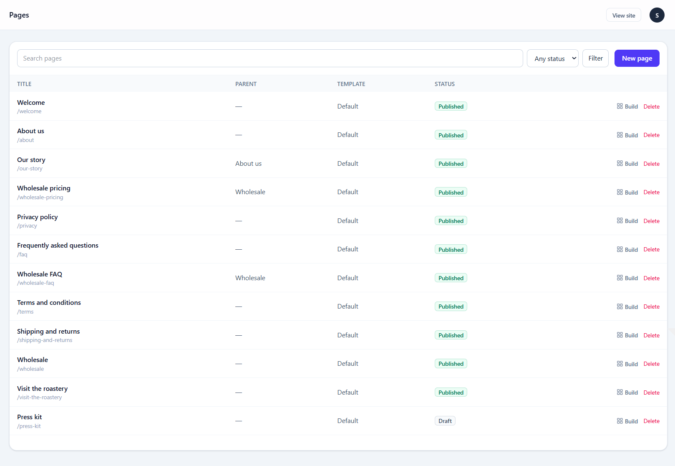
Task: Open the Welcome page title
Action: coord(31,102)
